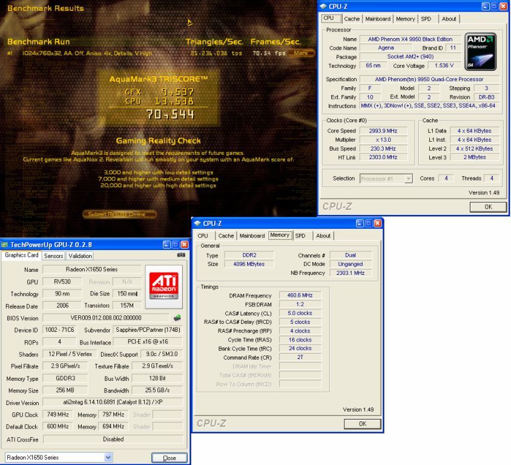Click the BIOS Version field in GPU-Z

point(106,318)
